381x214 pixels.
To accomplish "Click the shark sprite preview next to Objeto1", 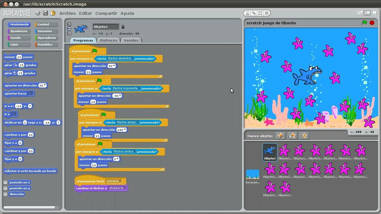I will pyautogui.click(x=81, y=28).
